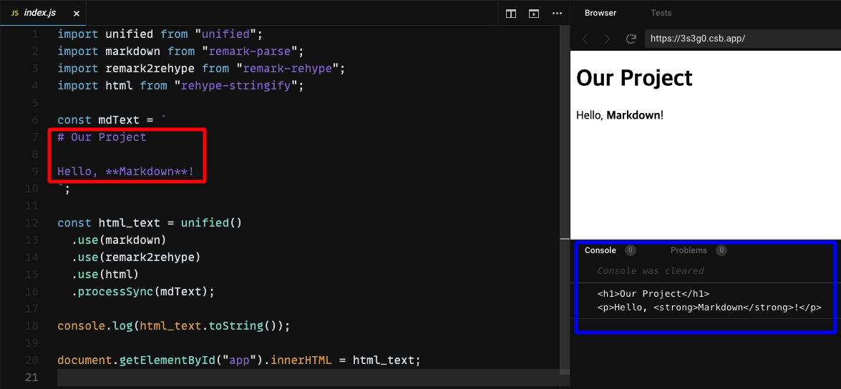The height and width of the screenshot is (389, 841).
Task: Open the Console panel tab
Action: click(601, 250)
